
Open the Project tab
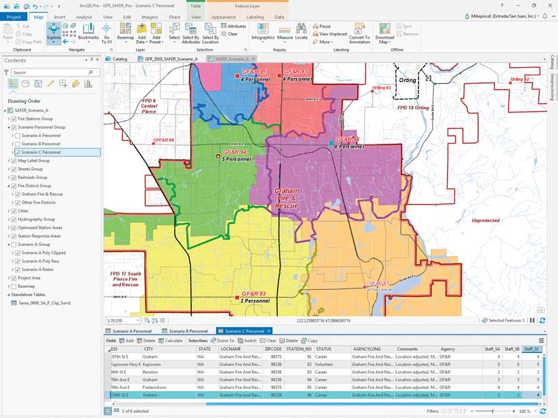pos(14,17)
